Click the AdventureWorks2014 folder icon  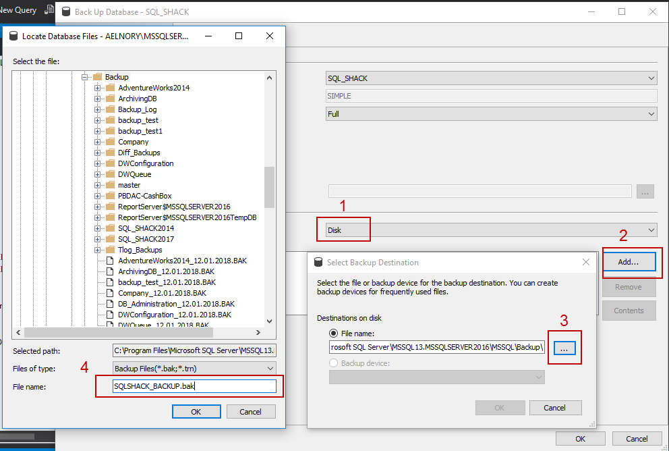[111, 88]
